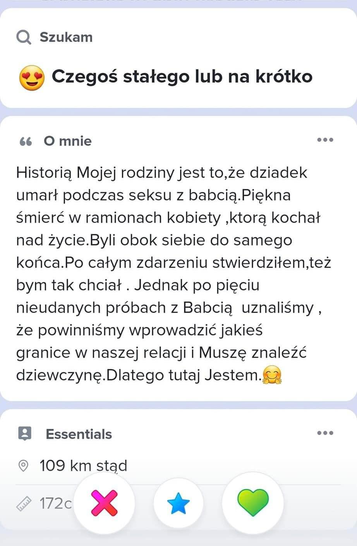This screenshot has height=546, width=357.
Task: Tap the 172 cm height value
Action: pyautogui.click(x=56, y=504)
